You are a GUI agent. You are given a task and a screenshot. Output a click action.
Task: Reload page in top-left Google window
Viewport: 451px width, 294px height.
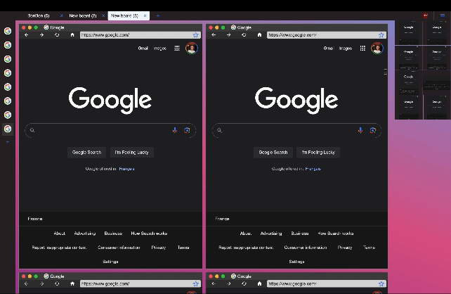click(x=57, y=35)
